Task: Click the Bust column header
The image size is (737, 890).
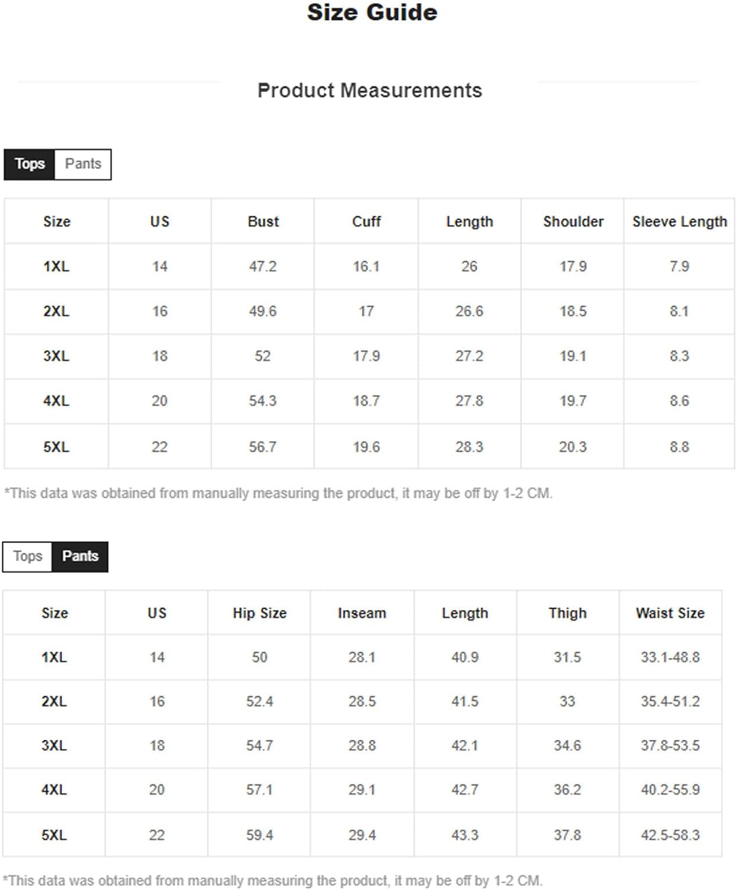Action: pyautogui.click(x=263, y=221)
